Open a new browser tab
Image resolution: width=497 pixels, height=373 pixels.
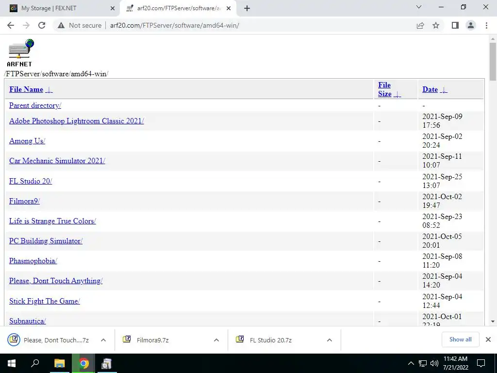[x=247, y=8]
